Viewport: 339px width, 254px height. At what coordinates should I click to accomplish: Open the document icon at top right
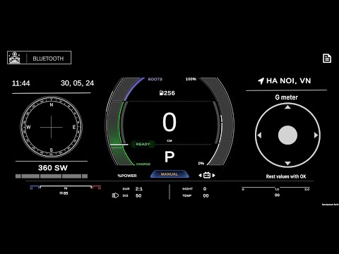(327, 59)
